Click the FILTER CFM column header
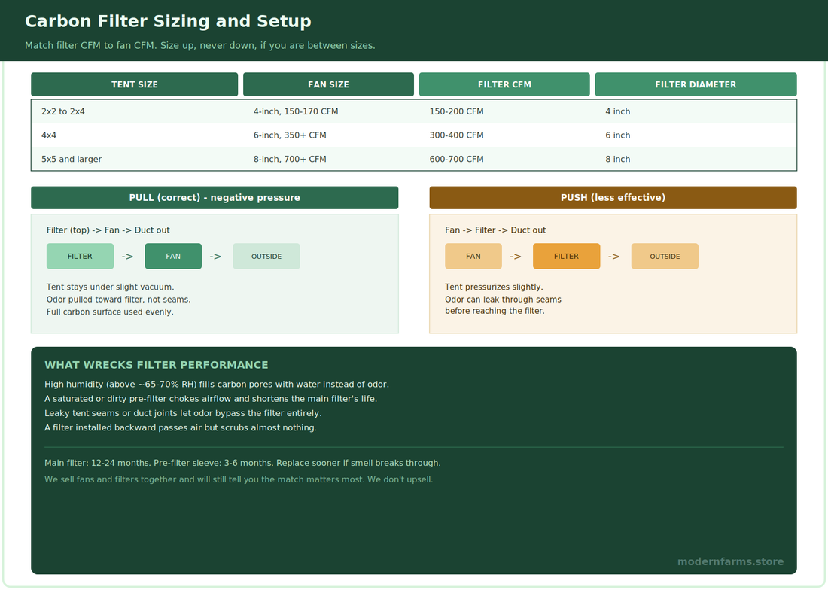This screenshot has width=828, height=590. click(x=504, y=84)
